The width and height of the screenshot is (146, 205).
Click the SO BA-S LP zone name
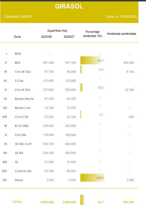pos(23,144)
